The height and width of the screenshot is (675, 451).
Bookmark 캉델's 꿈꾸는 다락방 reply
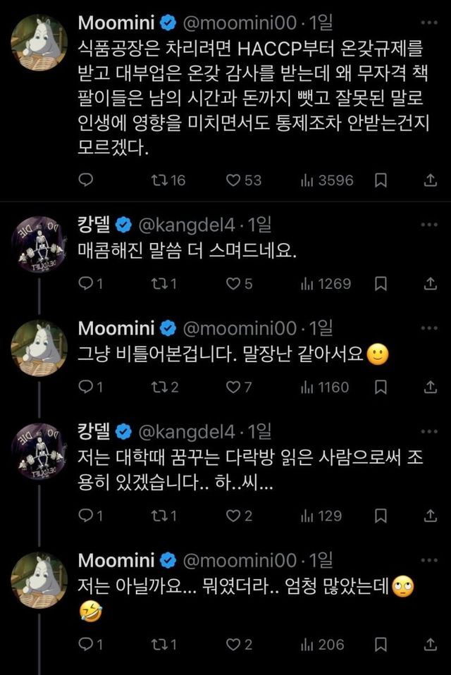click(x=381, y=516)
